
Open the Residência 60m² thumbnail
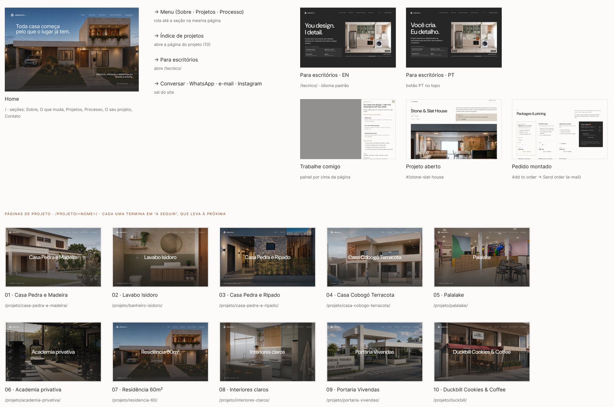[160, 352]
